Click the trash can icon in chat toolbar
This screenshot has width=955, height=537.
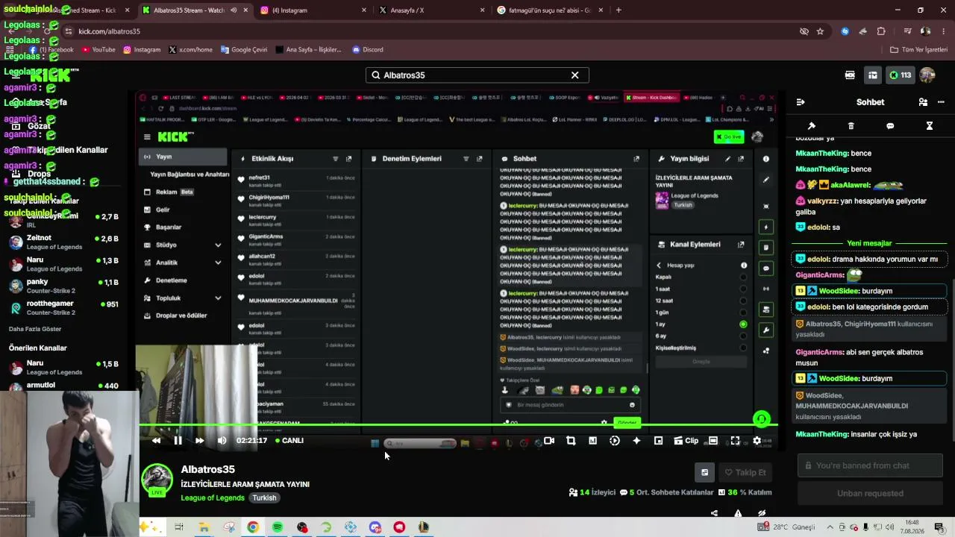tap(851, 126)
